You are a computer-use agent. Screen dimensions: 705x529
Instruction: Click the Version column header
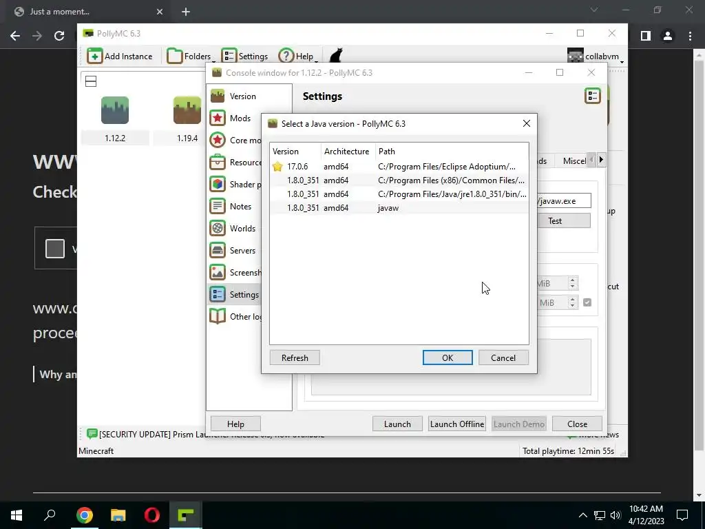[x=295, y=151]
